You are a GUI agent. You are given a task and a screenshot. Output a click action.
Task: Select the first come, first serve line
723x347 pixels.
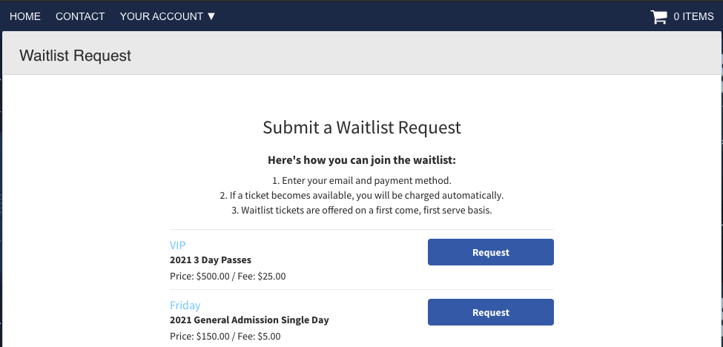[x=362, y=211]
